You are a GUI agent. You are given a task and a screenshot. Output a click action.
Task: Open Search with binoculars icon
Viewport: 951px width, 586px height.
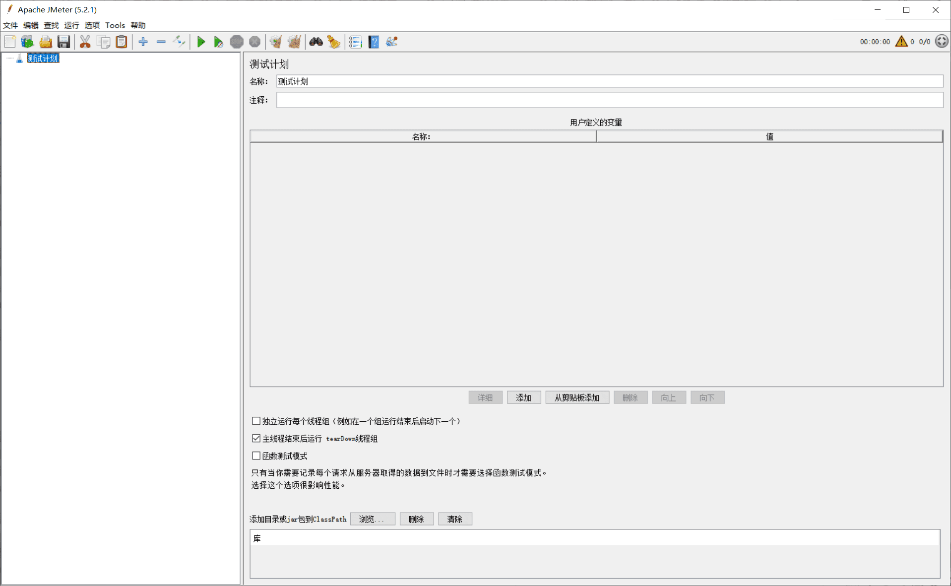click(x=316, y=42)
